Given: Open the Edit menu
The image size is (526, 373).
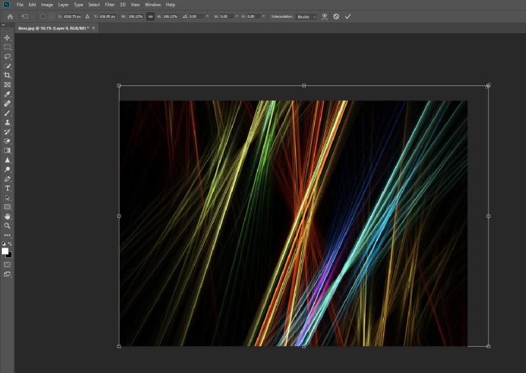Looking at the screenshot, I should [x=32, y=5].
